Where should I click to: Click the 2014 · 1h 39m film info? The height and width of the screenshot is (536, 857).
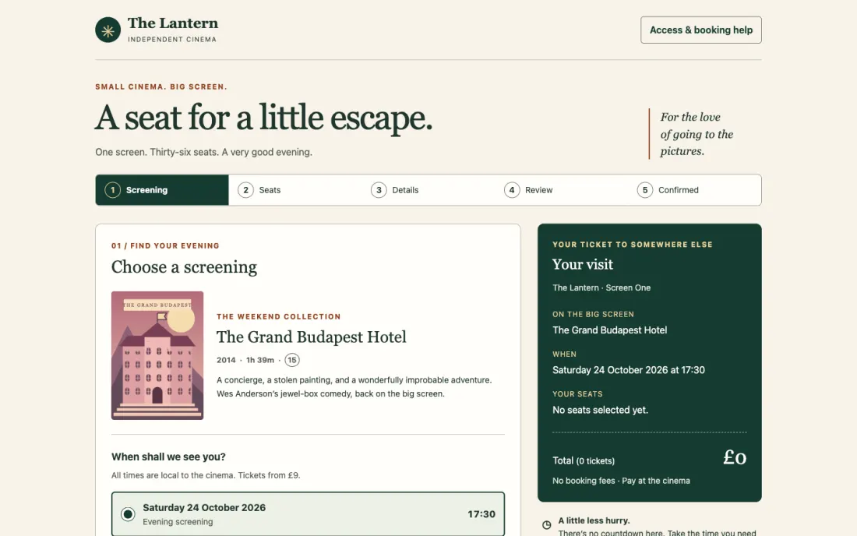[x=245, y=360]
